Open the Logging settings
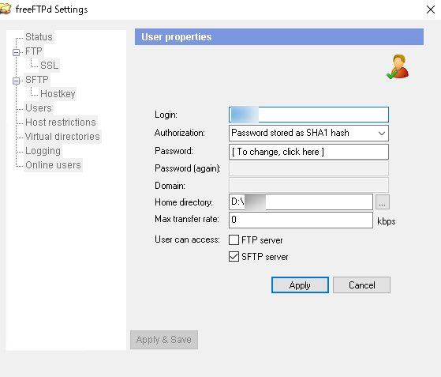This screenshot has width=441, height=377. (x=43, y=151)
